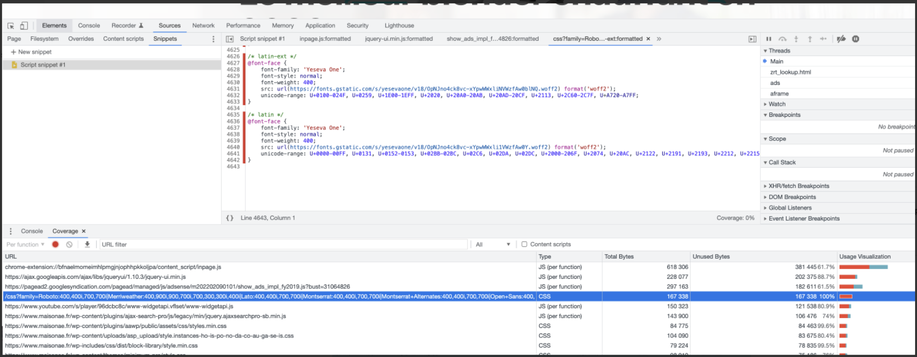The image size is (917, 357).
Task: Open the Per function dropdown
Action: coord(25,245)
